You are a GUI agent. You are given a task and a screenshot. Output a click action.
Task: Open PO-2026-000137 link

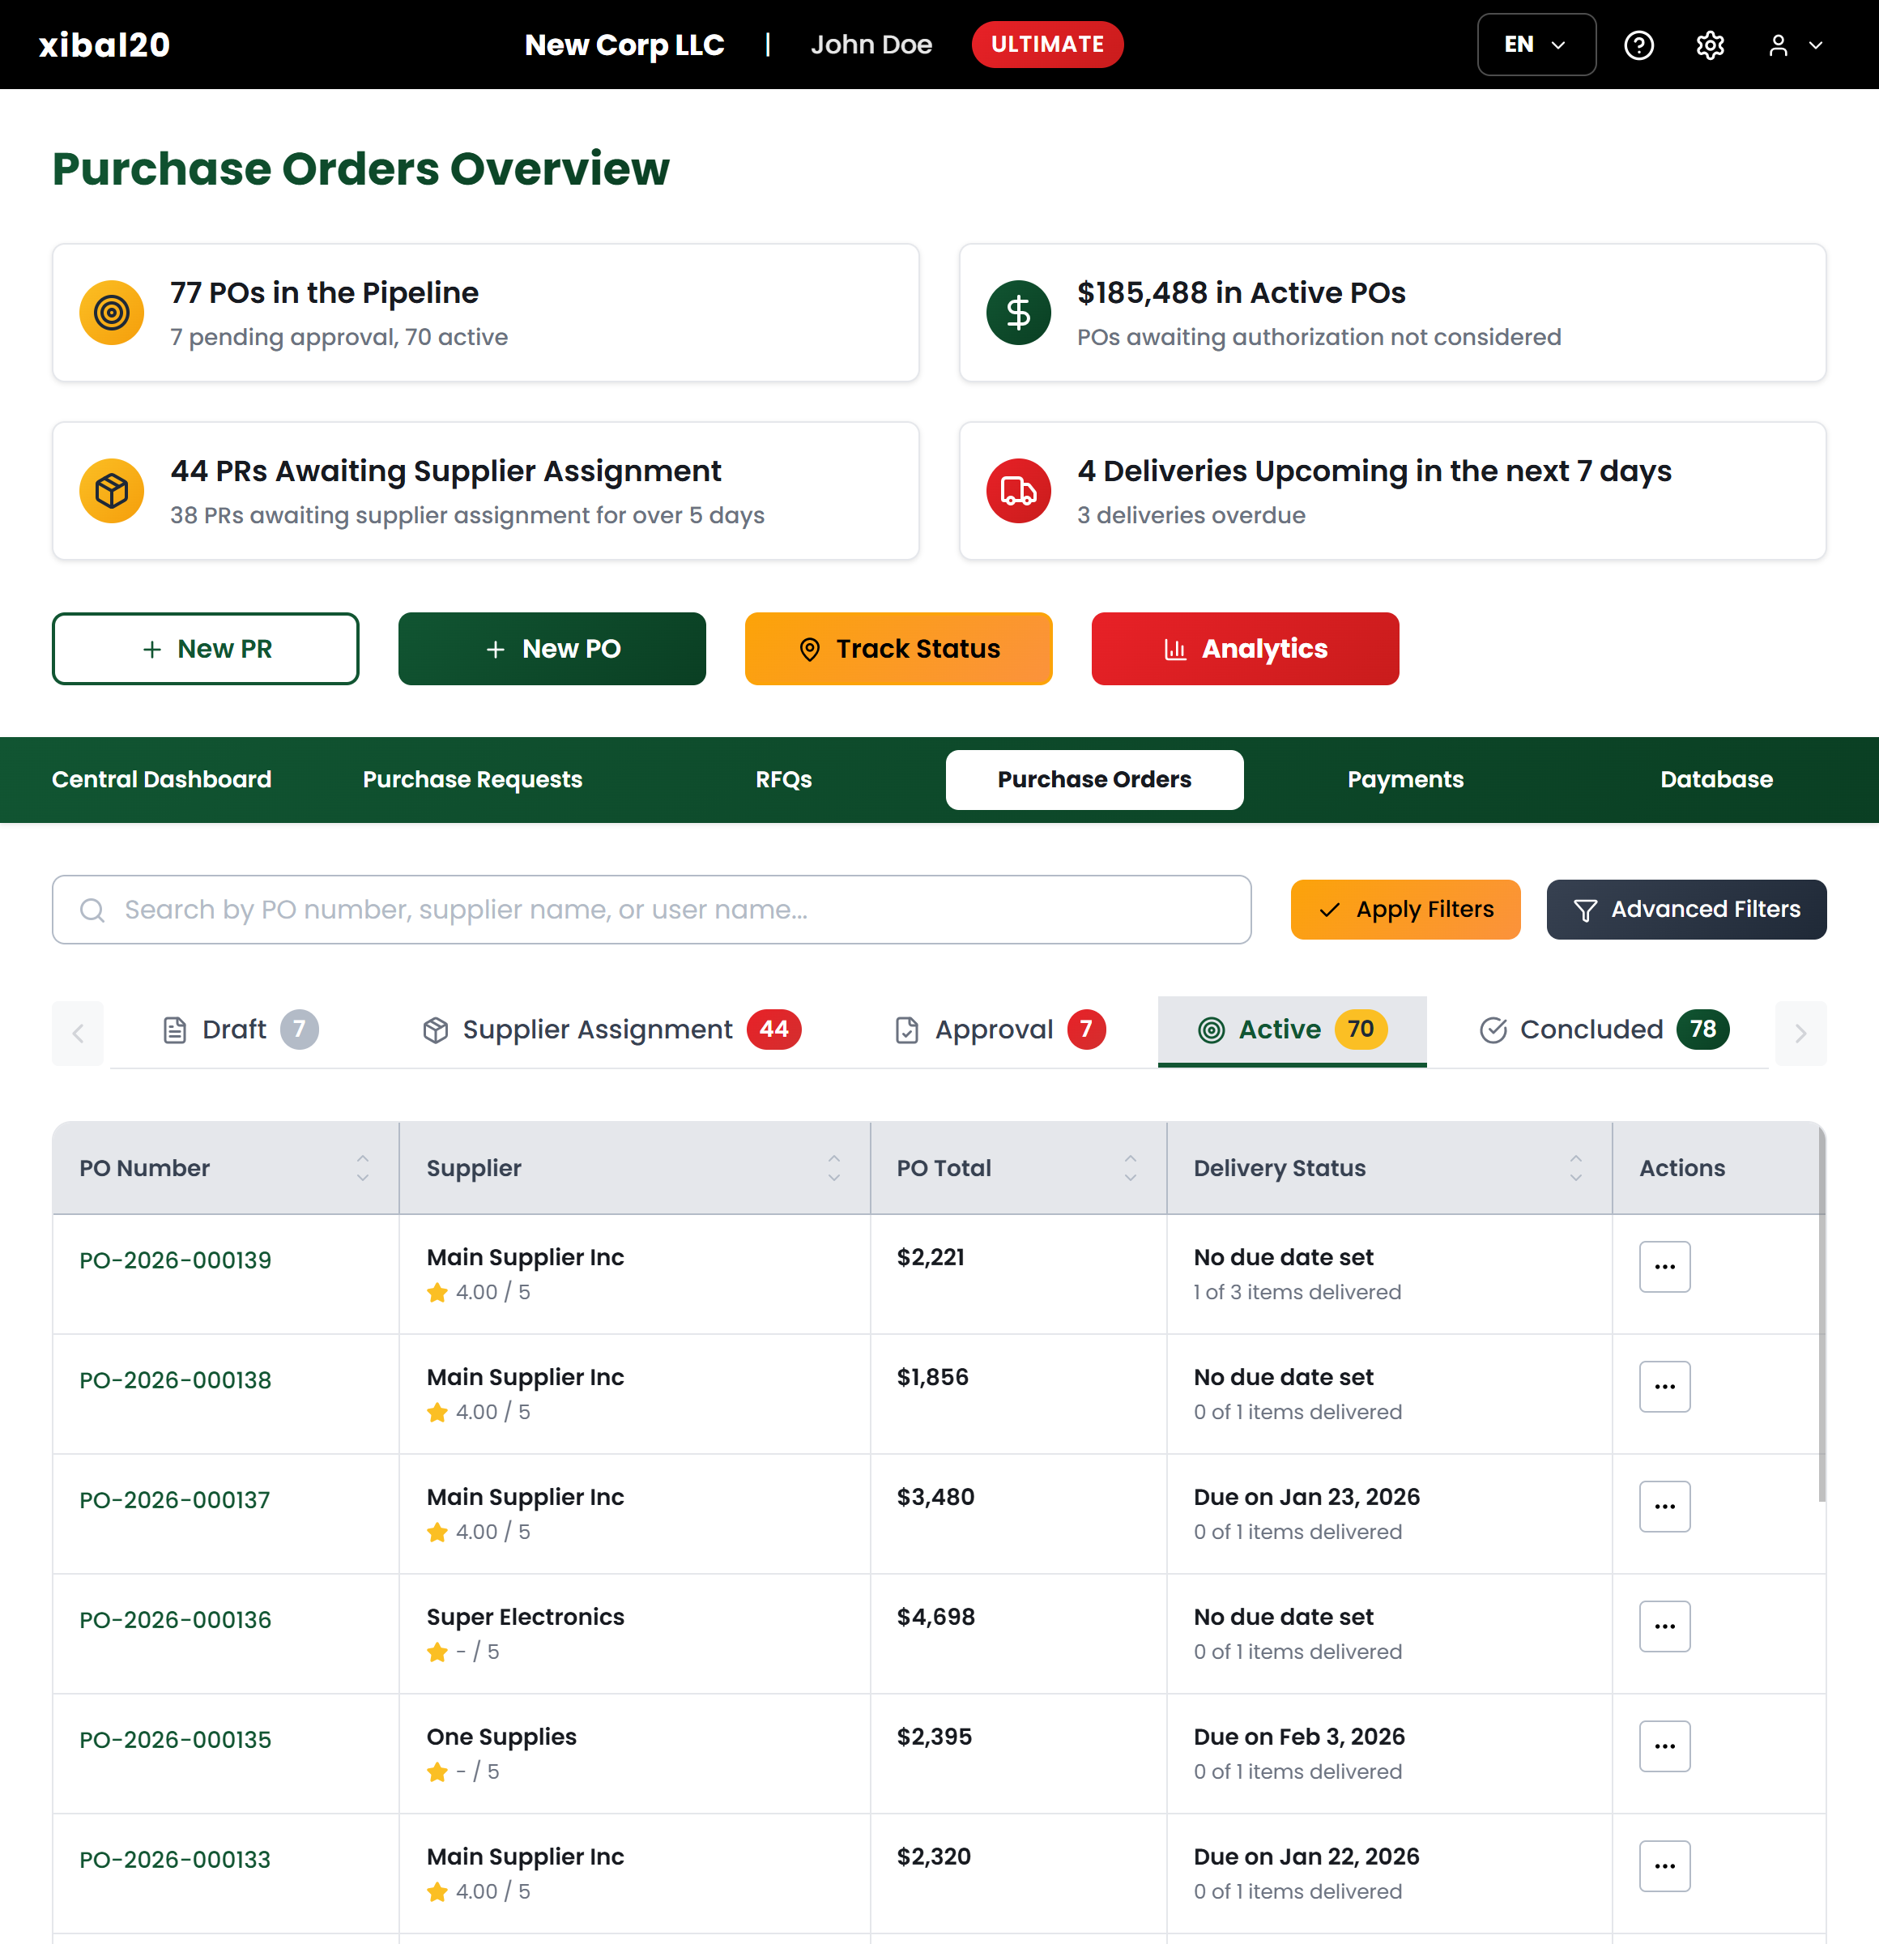[x=174, y=1499]
